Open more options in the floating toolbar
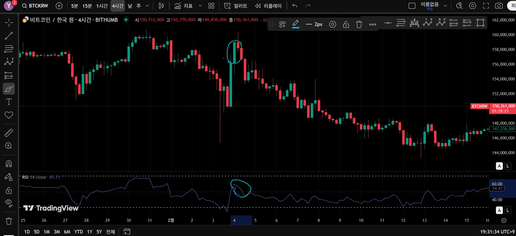516x236 pixels. tap(373, 24)
